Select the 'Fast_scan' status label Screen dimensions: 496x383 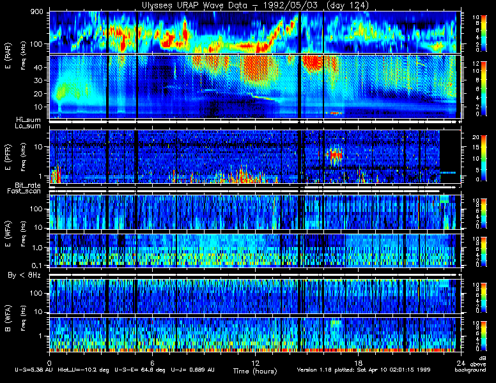coord(24,191)
